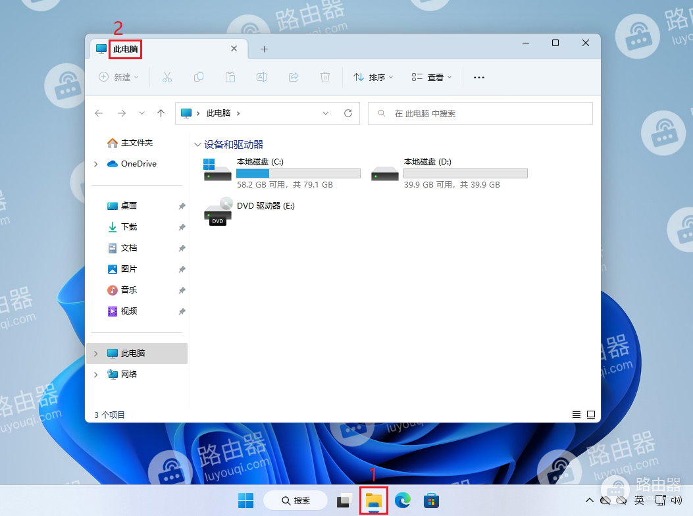Open a new tab with the plus button
Screen dimensions: 693x516
point(264,48)
